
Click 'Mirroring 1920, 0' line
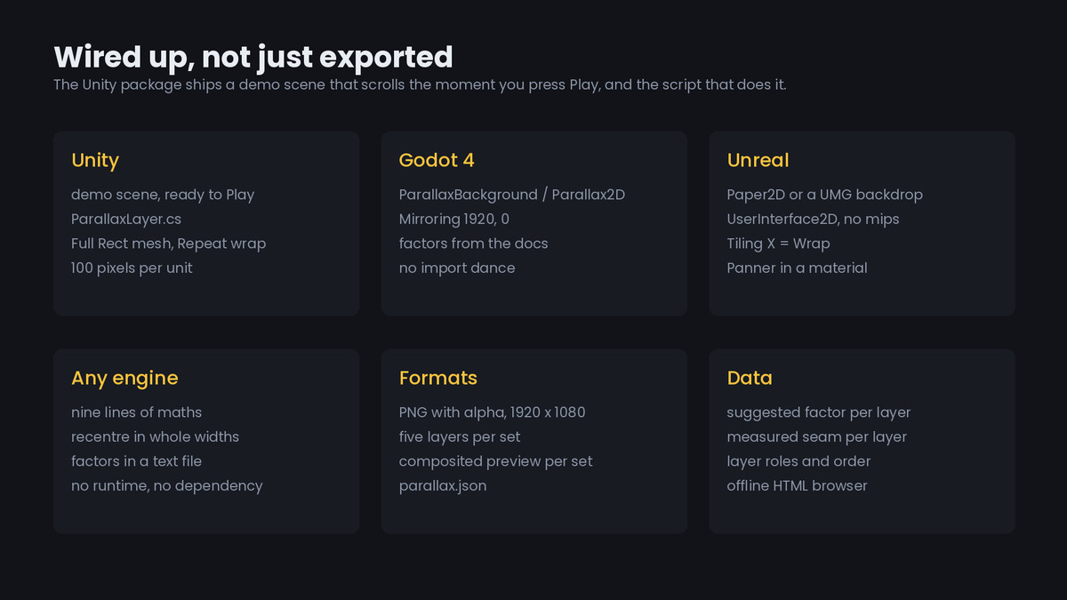454,219
